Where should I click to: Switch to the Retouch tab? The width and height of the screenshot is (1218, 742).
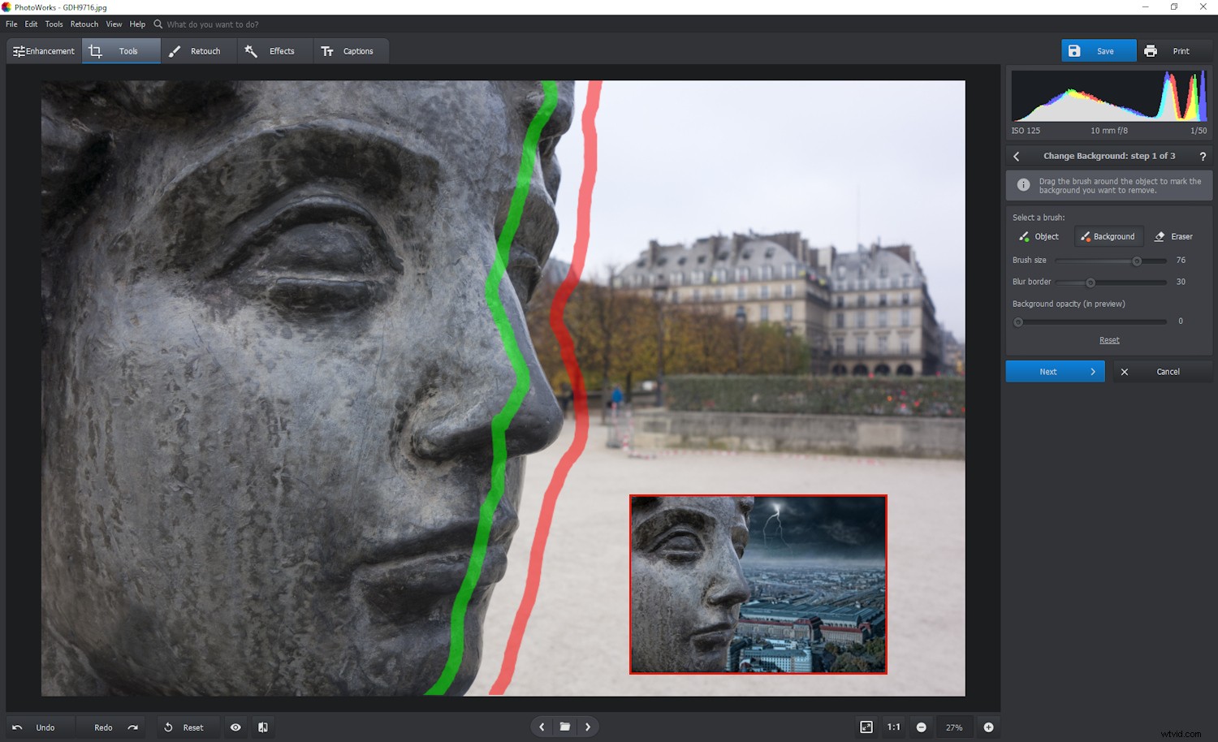[x=197, y=50]
